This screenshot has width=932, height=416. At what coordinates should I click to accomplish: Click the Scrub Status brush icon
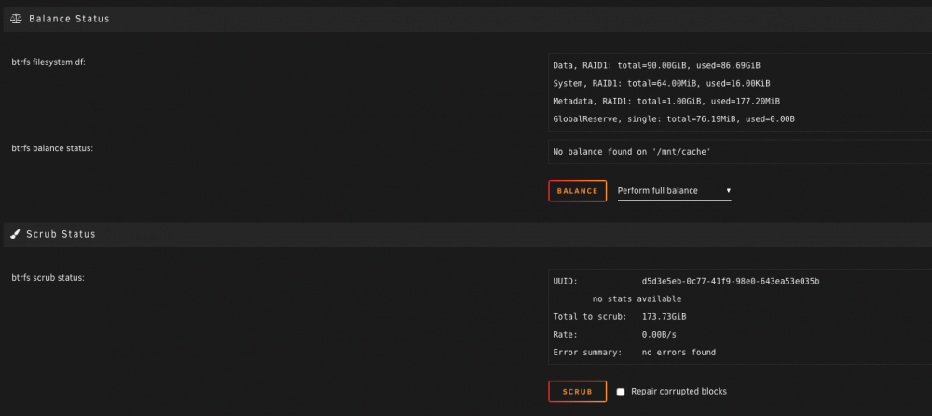[x=16, y=234]
